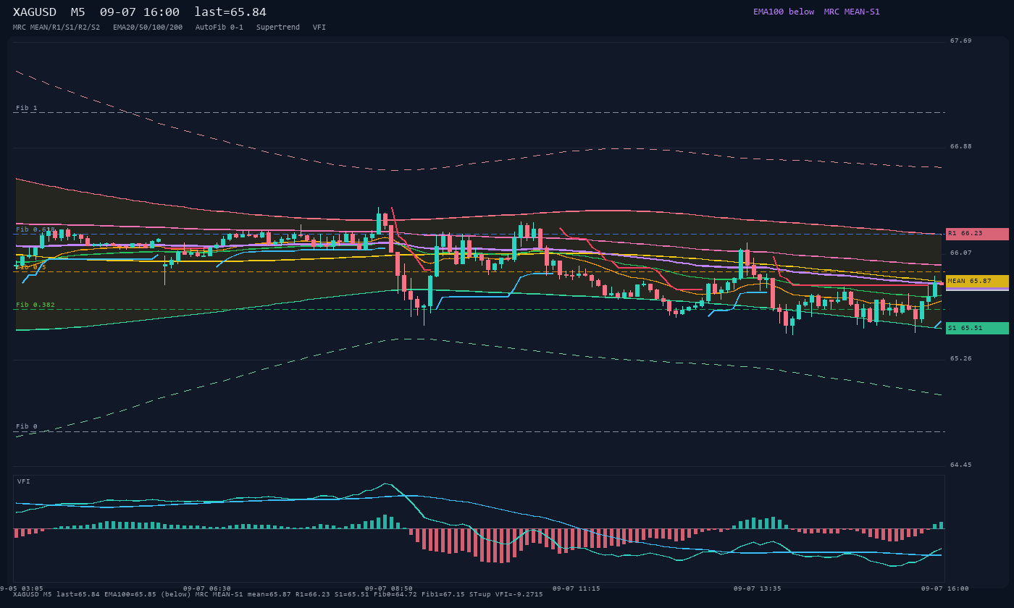
Task: Click the Fib 0.5 level label
Action: (x=31, y=267)
